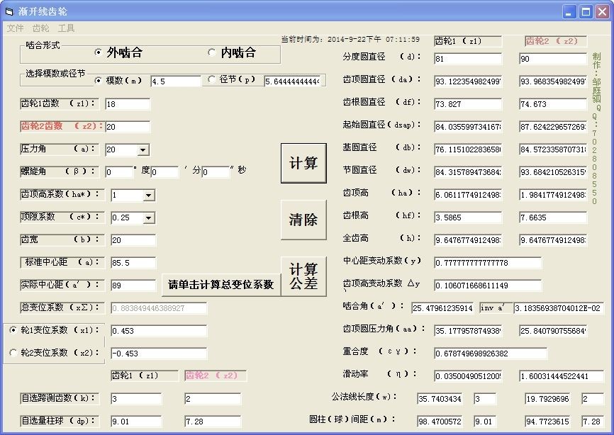Click the 轮2变位系数 field -0.453
Image resolution: width=614 pixels, height=435 pixels.
pos(159,354)
